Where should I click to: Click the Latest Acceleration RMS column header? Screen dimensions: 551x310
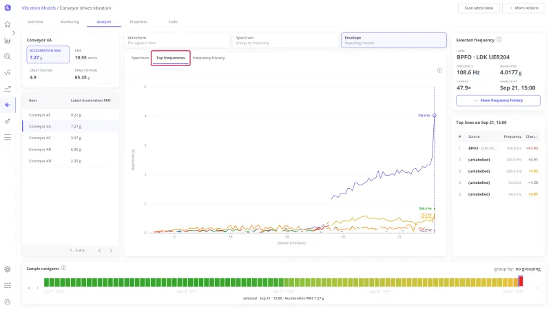[91, 101]
